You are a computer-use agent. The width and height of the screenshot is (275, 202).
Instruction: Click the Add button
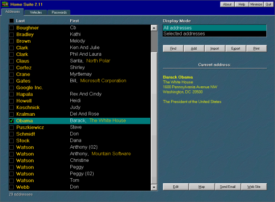point(194,48)
